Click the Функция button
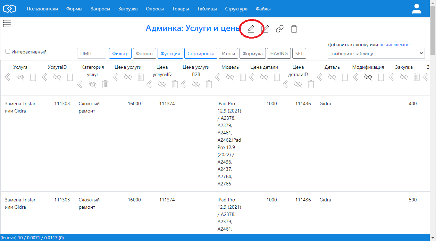The height and width of the screenshot is (241, 436). tap(170, 53)
